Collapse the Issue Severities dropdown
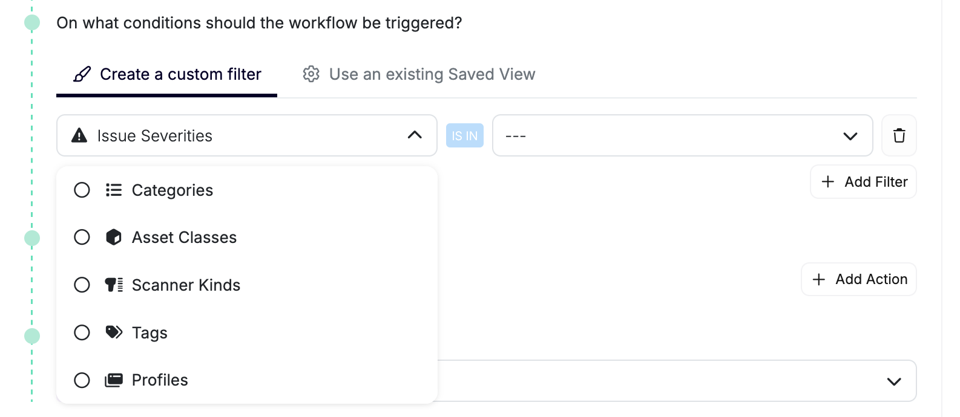Viewport: 960px width, 417px height. click(x=415, y=135)
